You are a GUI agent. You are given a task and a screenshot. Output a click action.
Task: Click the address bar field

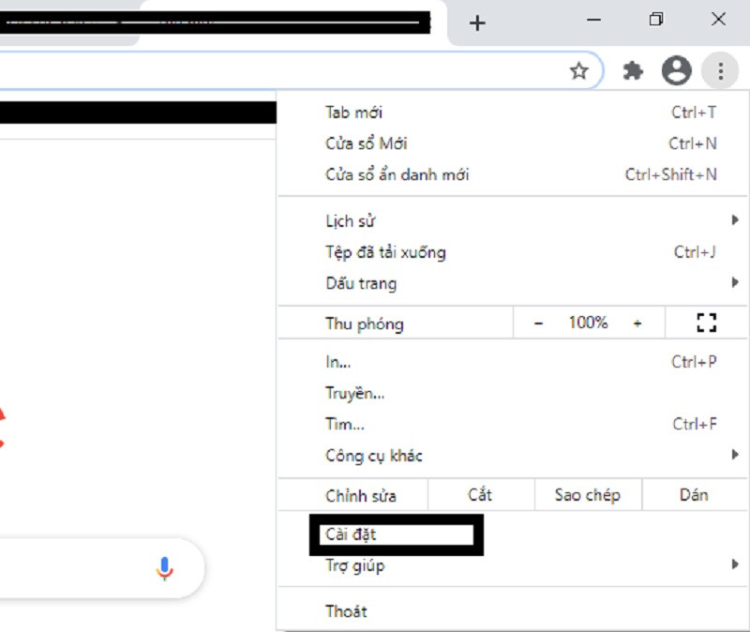pyautogui.click(x=281, y=71)
